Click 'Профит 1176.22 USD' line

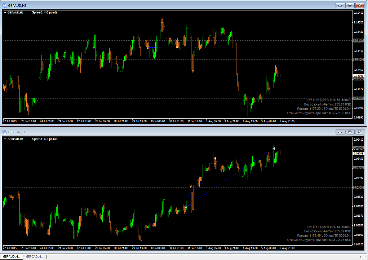point(324,109)
